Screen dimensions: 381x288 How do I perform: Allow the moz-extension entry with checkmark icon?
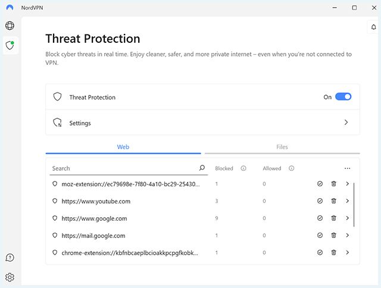pos(320,184)
